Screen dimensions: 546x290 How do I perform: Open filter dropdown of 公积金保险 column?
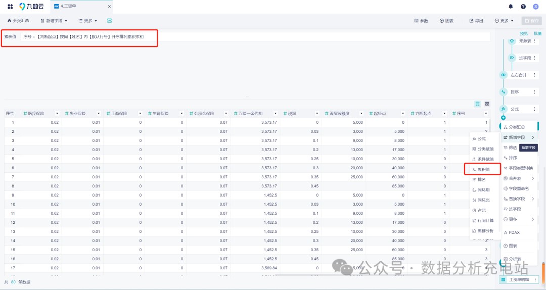[x=226, y=114]
